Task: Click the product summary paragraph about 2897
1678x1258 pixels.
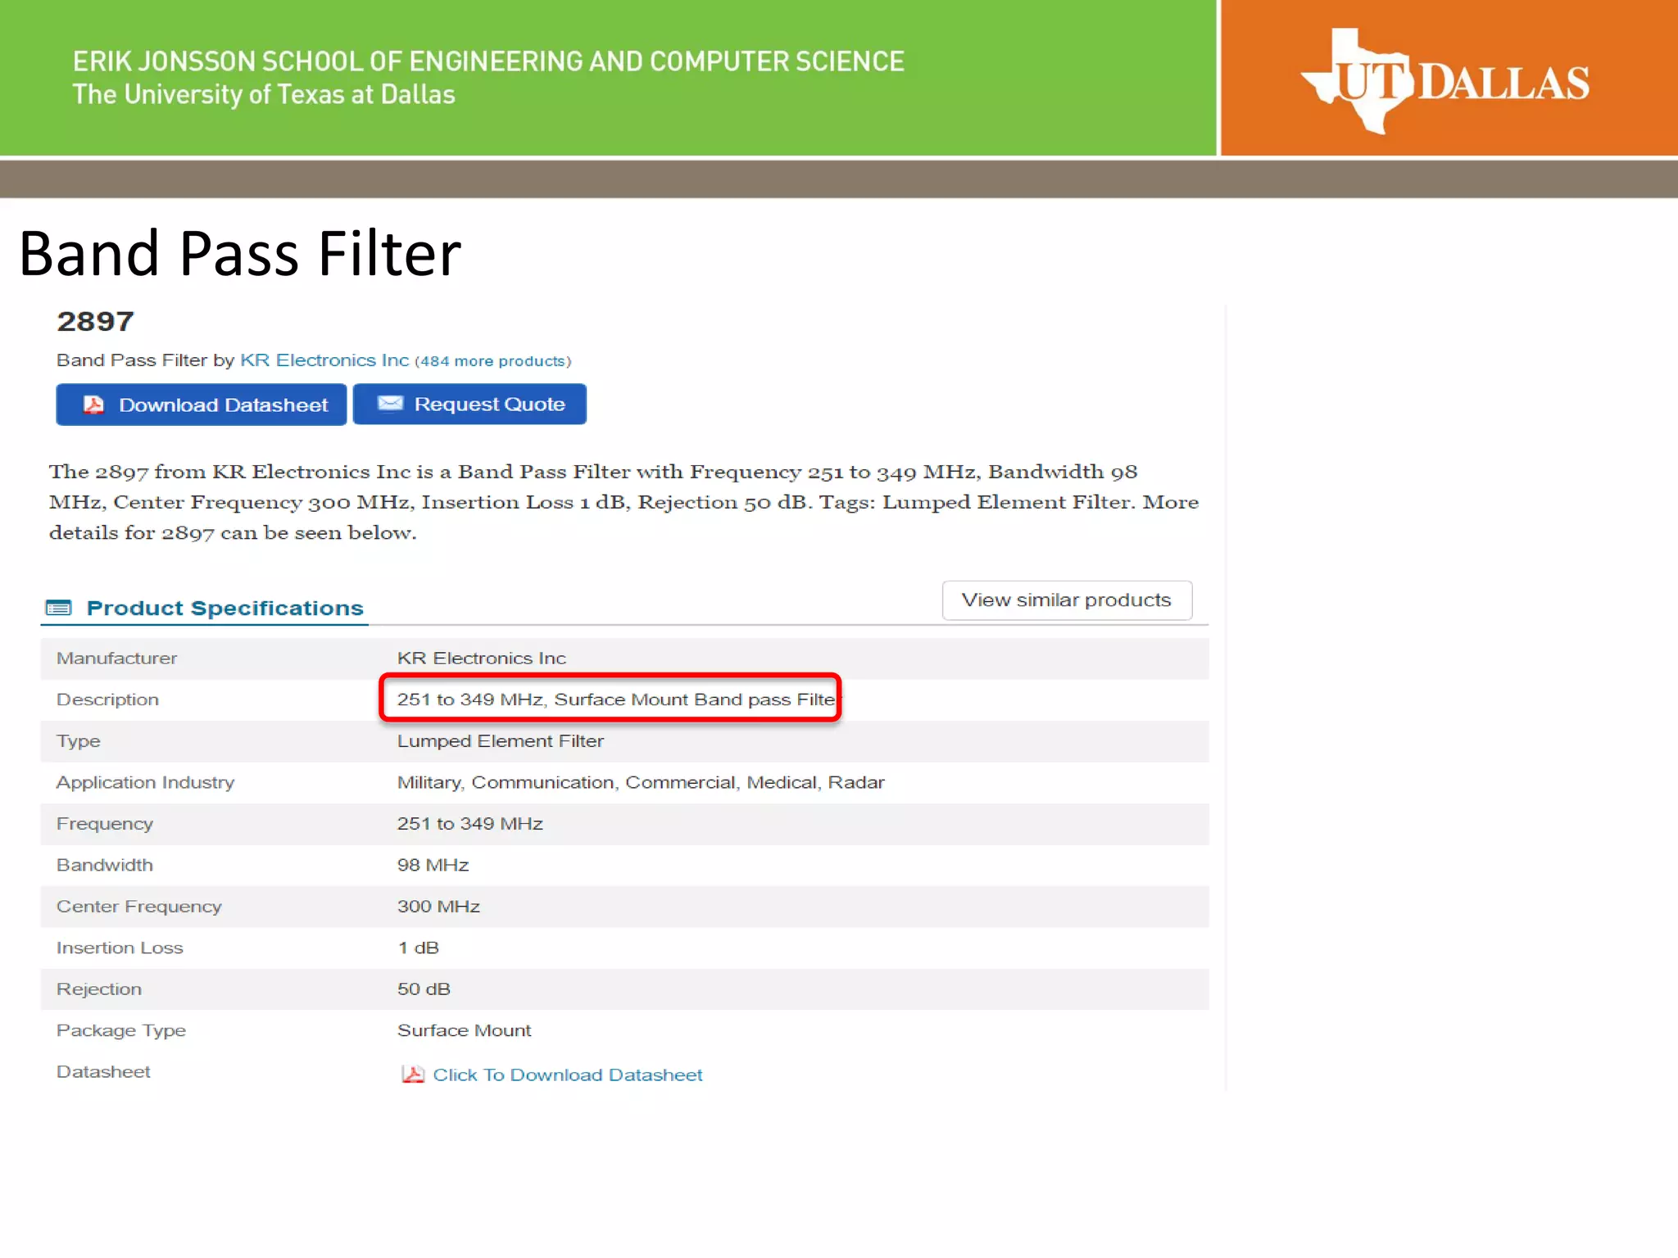Action: 624,502
